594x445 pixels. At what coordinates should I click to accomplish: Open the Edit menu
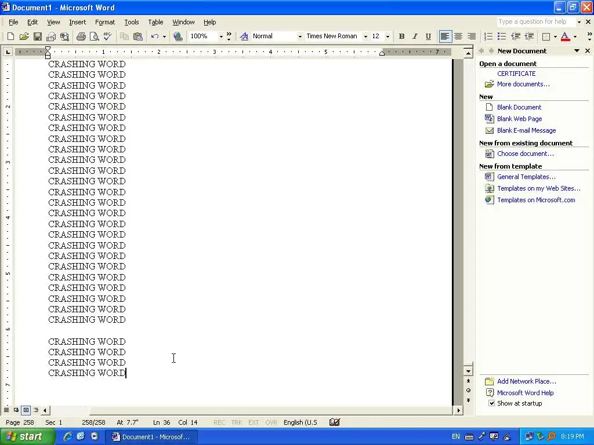32,22
